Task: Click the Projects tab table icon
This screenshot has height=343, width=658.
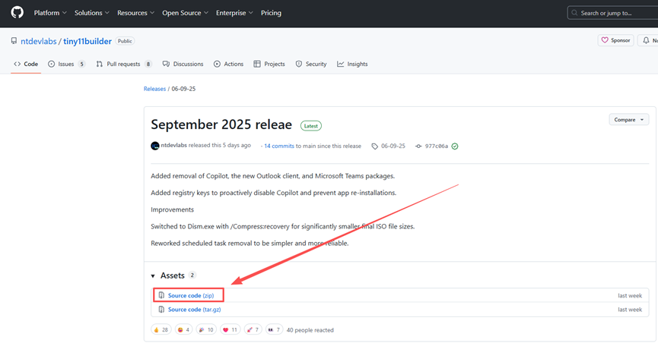Action: click(257, 64)
